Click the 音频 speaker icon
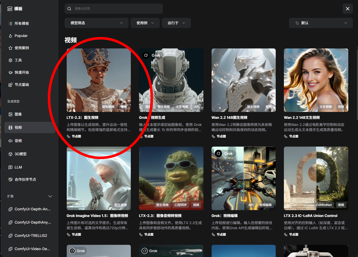Viewport: 358px width, 257px height. (x=10, y=141)
